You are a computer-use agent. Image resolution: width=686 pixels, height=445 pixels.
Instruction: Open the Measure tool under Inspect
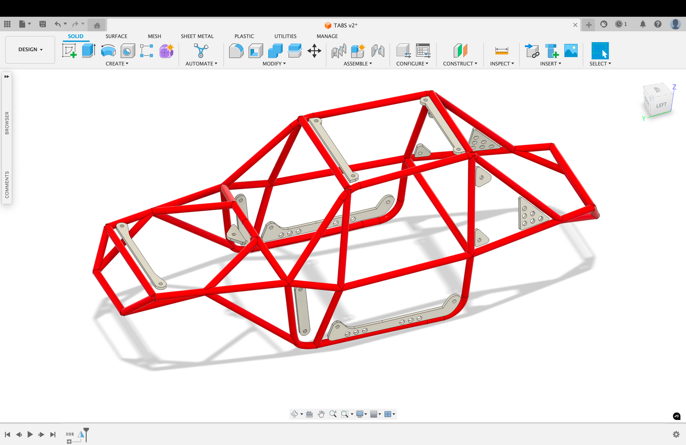coord(501,51)
